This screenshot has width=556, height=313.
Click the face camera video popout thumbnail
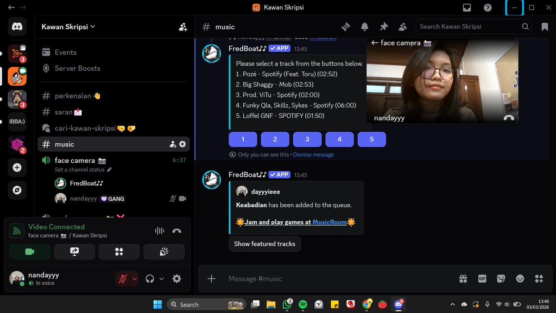tap(442, 81)
